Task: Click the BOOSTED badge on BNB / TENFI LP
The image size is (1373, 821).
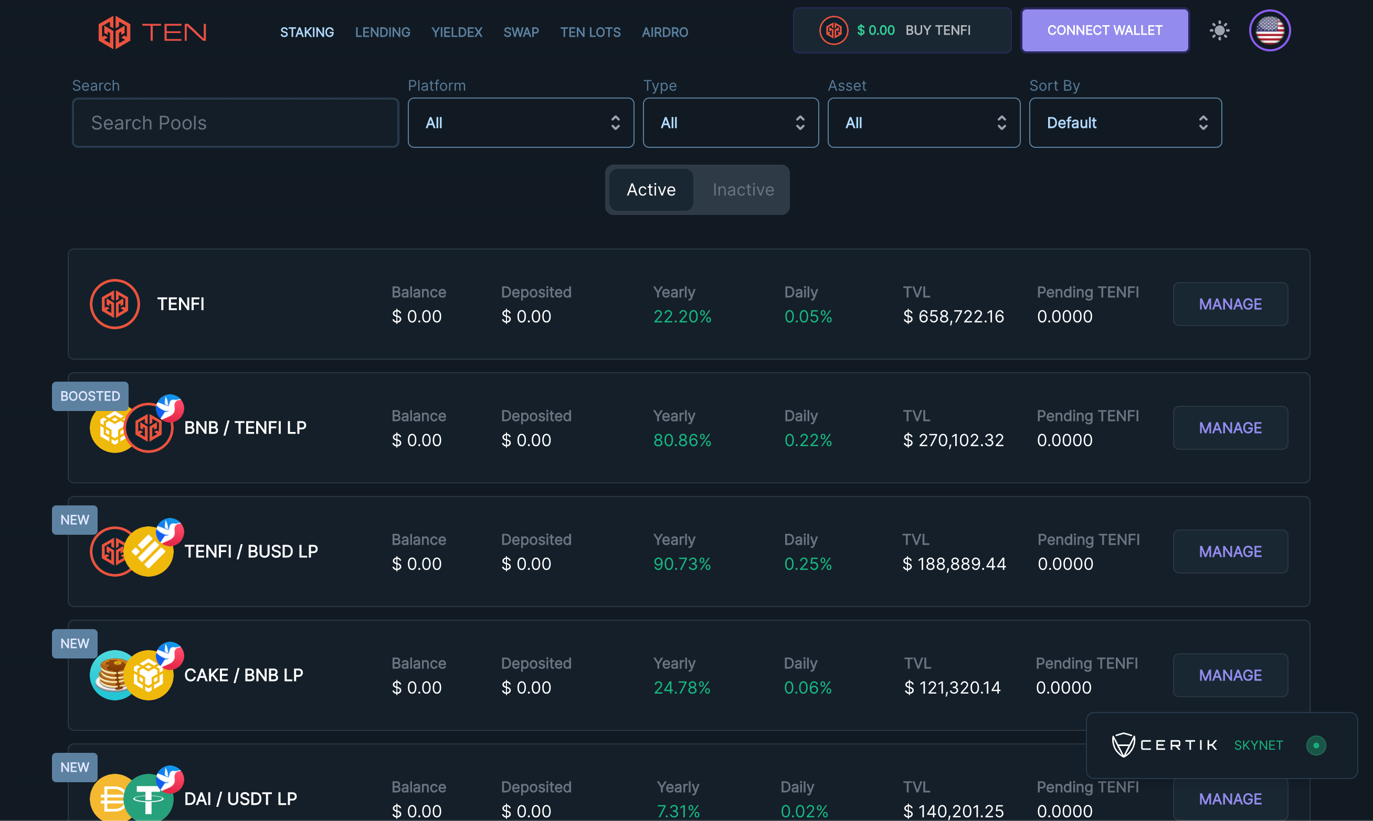Action: click(90, 396)
